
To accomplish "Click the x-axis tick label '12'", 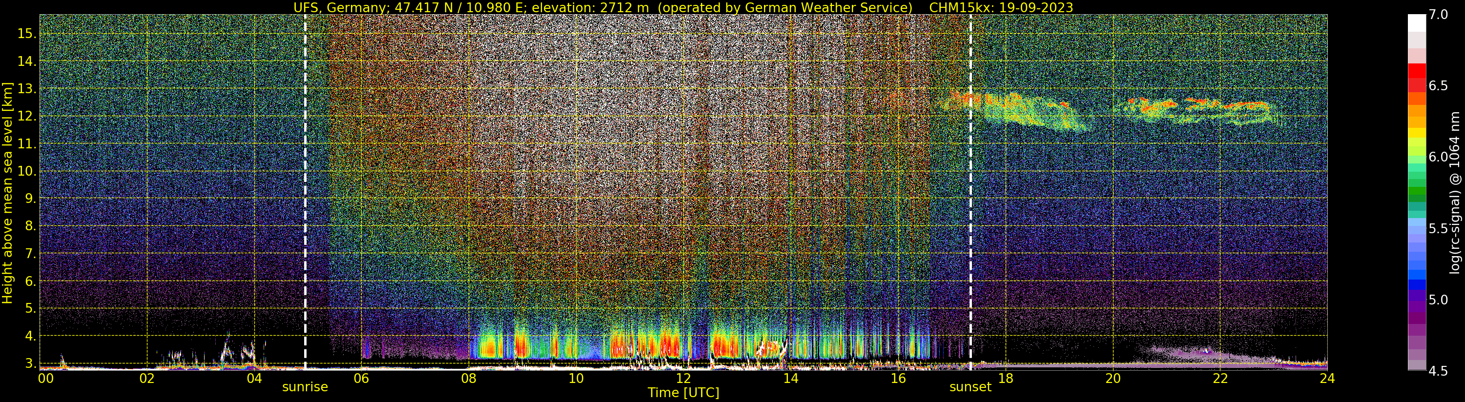I will (x=683, y=378).
